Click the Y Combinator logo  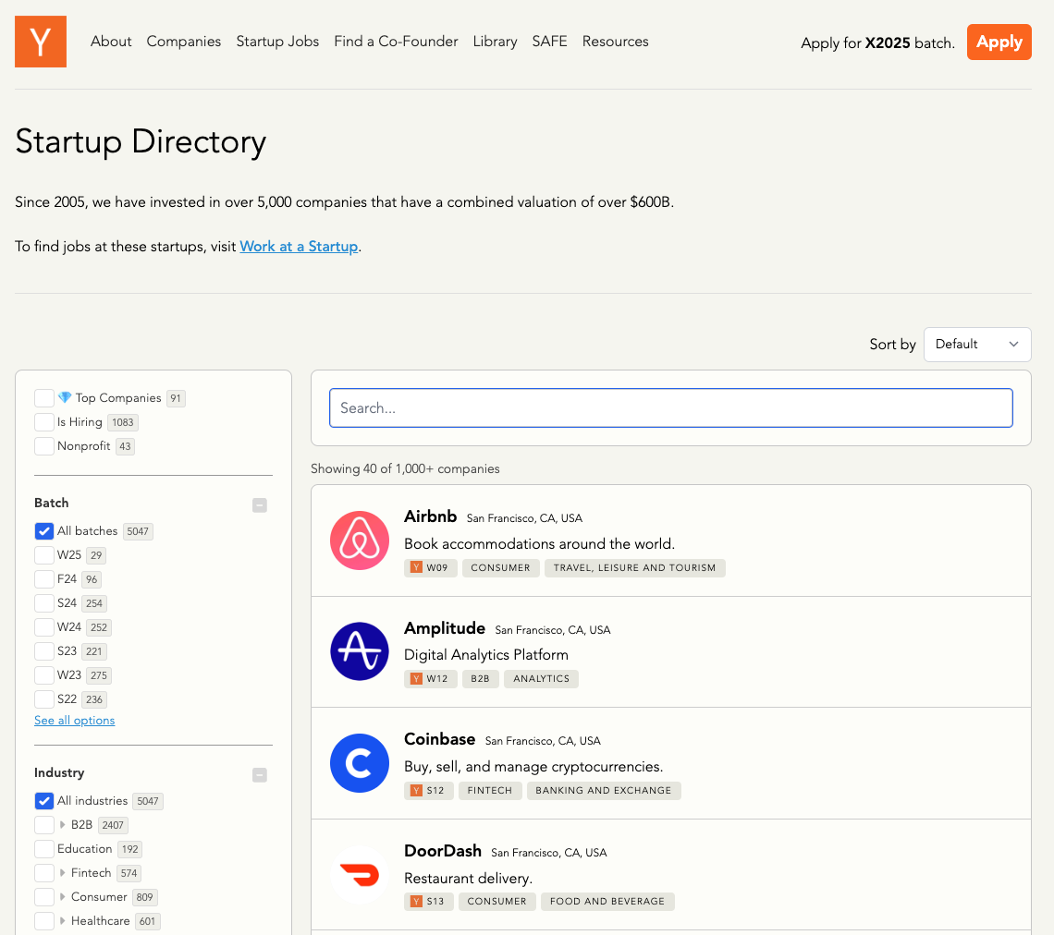(41, 42)
